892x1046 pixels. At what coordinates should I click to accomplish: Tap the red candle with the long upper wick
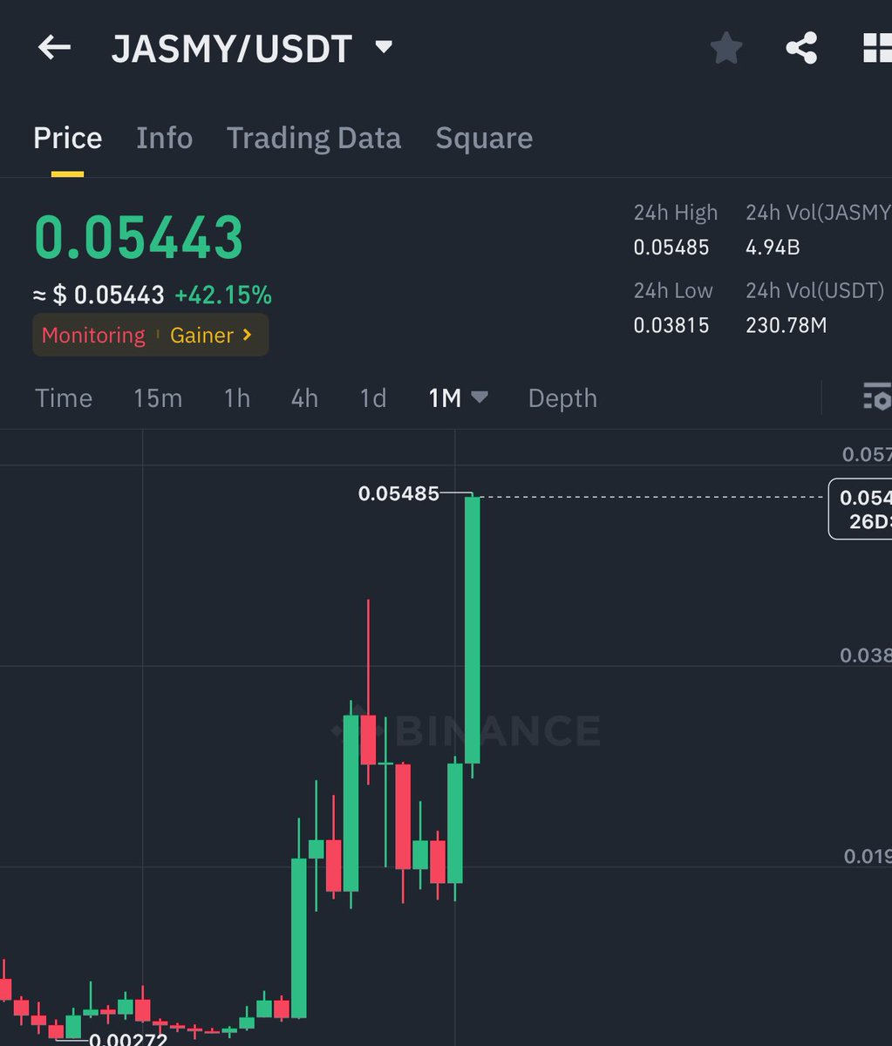(368, 739)
